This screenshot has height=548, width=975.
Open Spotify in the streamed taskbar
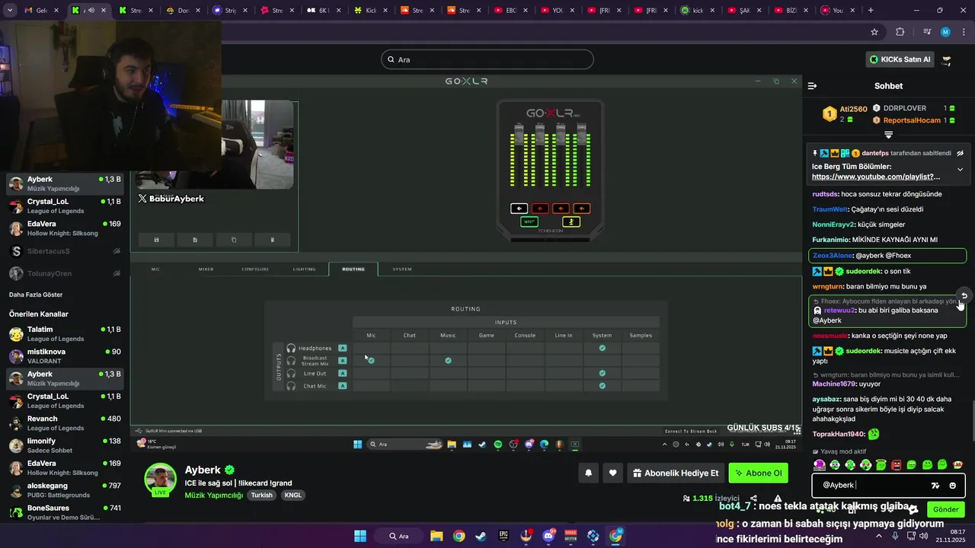point(497,444)
